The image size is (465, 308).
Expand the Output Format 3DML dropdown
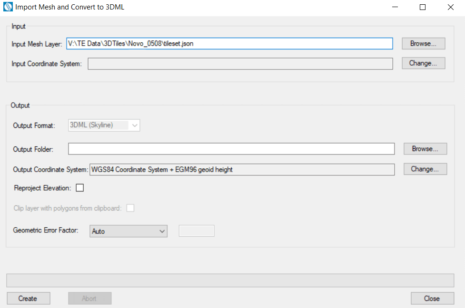click(104, 125)
